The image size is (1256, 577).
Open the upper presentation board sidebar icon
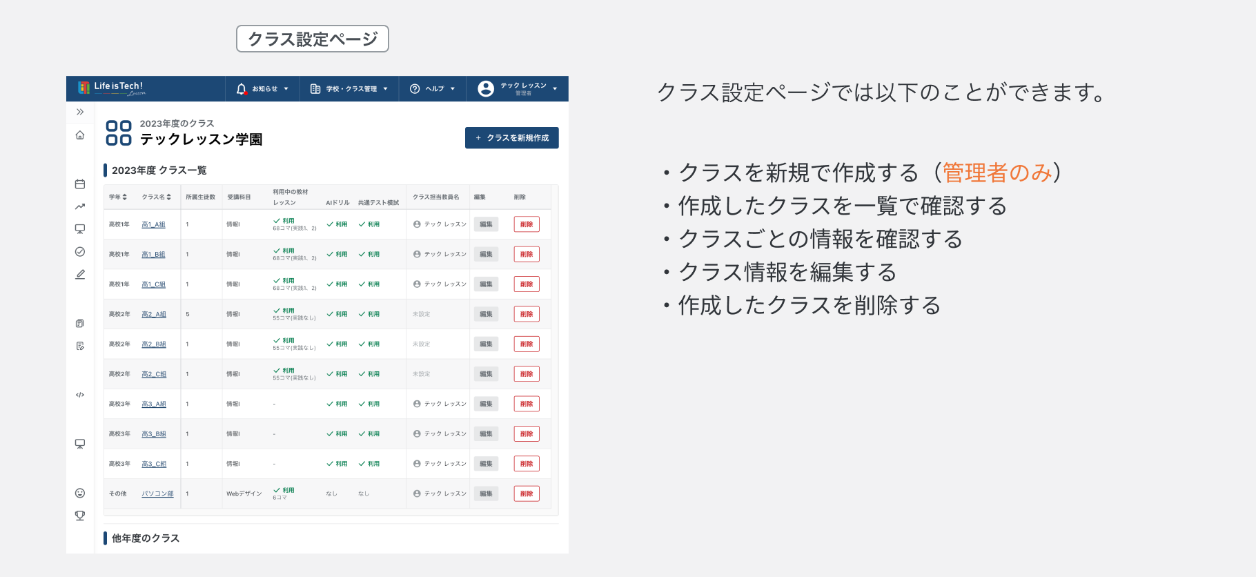tap(80, 229)
